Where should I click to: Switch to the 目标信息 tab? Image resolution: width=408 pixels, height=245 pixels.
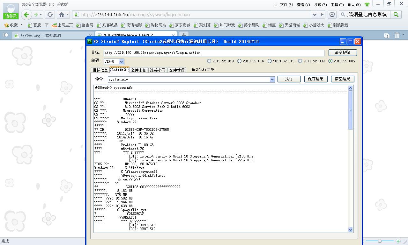tap(100, 70)
